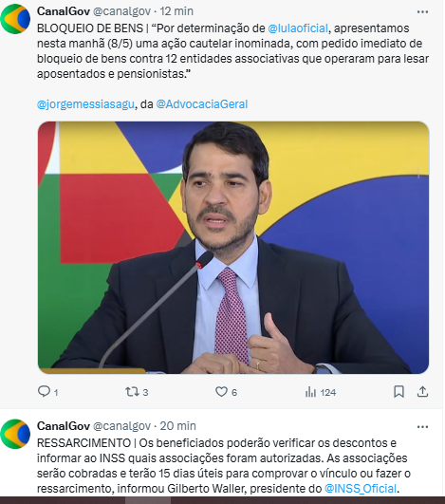Open the @lulaoficial mention
This screenshot has width=445, height=504.
pos(298,28)
